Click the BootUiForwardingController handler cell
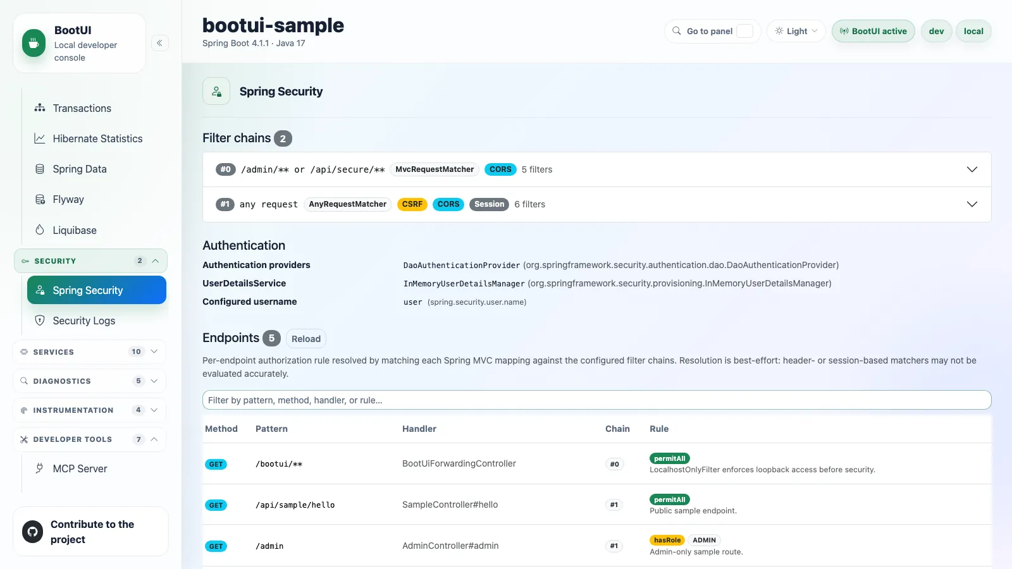The image size is (1012, 569). [459, 463]
